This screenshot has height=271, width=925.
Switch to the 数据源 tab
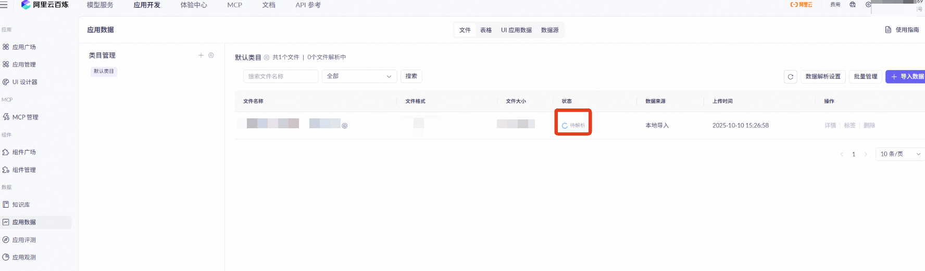550,30
